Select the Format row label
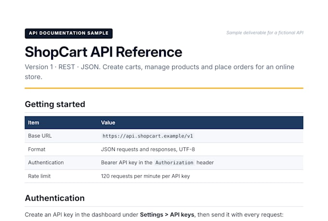The image size is (328, 221). click(37, 149)
